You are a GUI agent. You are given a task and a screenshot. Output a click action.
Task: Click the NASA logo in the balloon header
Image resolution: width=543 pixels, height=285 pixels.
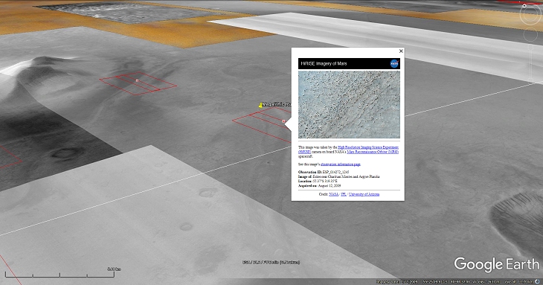[x=394, y=64]
